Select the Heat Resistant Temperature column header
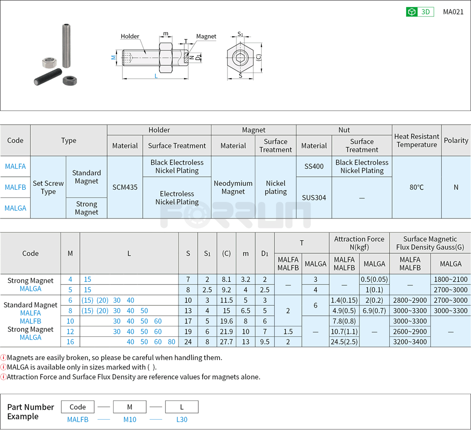The height and width of the screenshot is (430, 471). (417, 140)
